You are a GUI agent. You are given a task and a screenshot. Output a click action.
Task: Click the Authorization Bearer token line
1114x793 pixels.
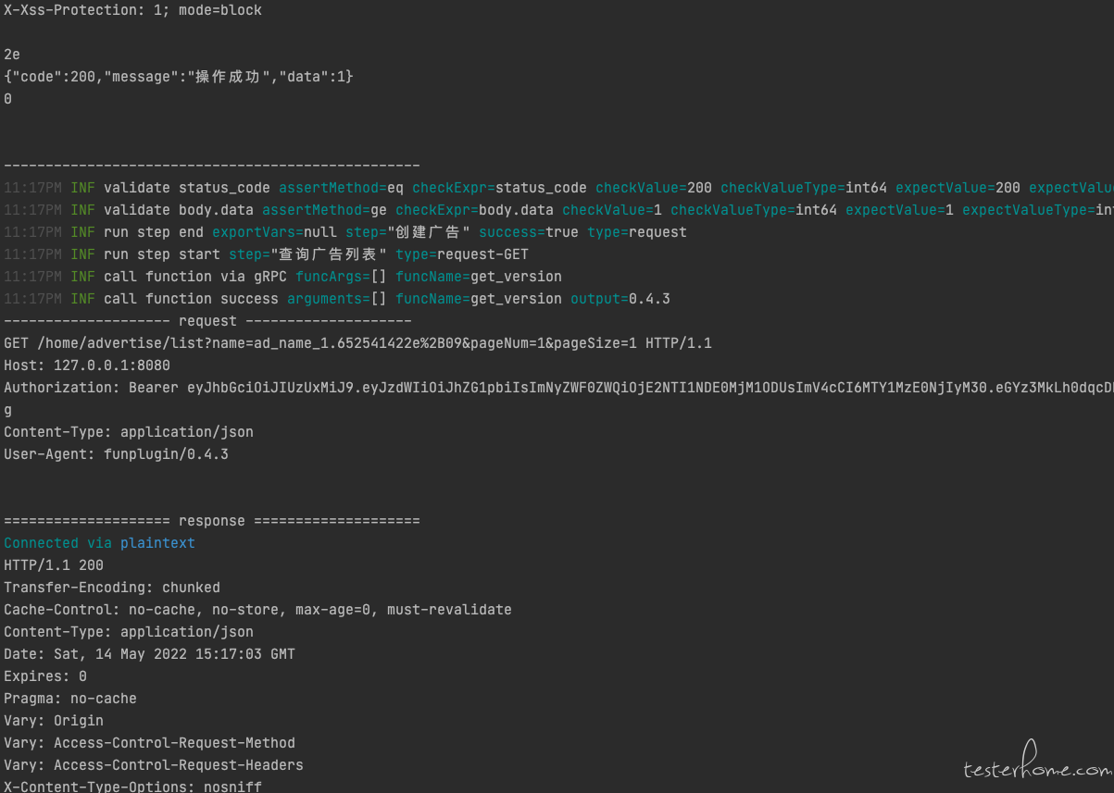558,388
